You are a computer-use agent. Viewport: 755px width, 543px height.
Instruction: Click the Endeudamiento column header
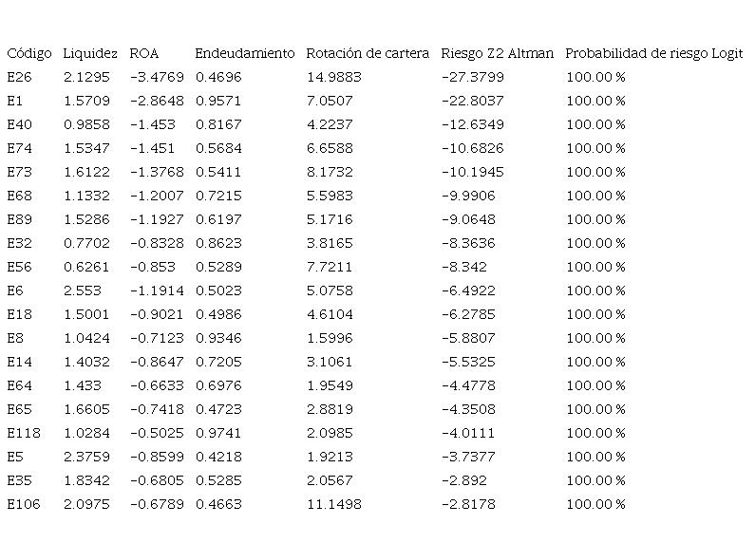(x=245, y=53)
